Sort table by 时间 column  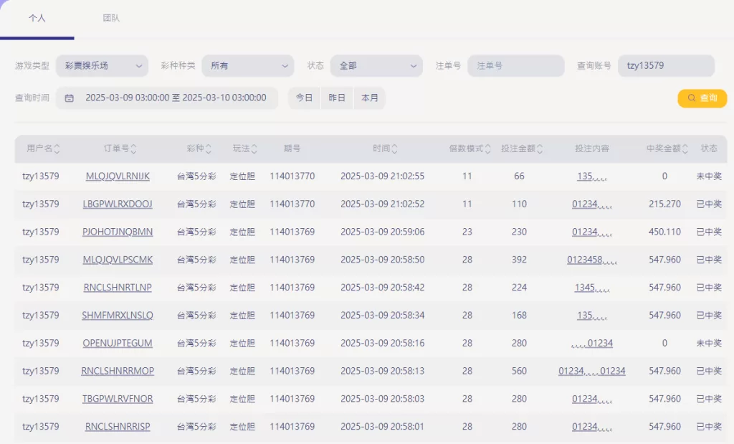385,148
